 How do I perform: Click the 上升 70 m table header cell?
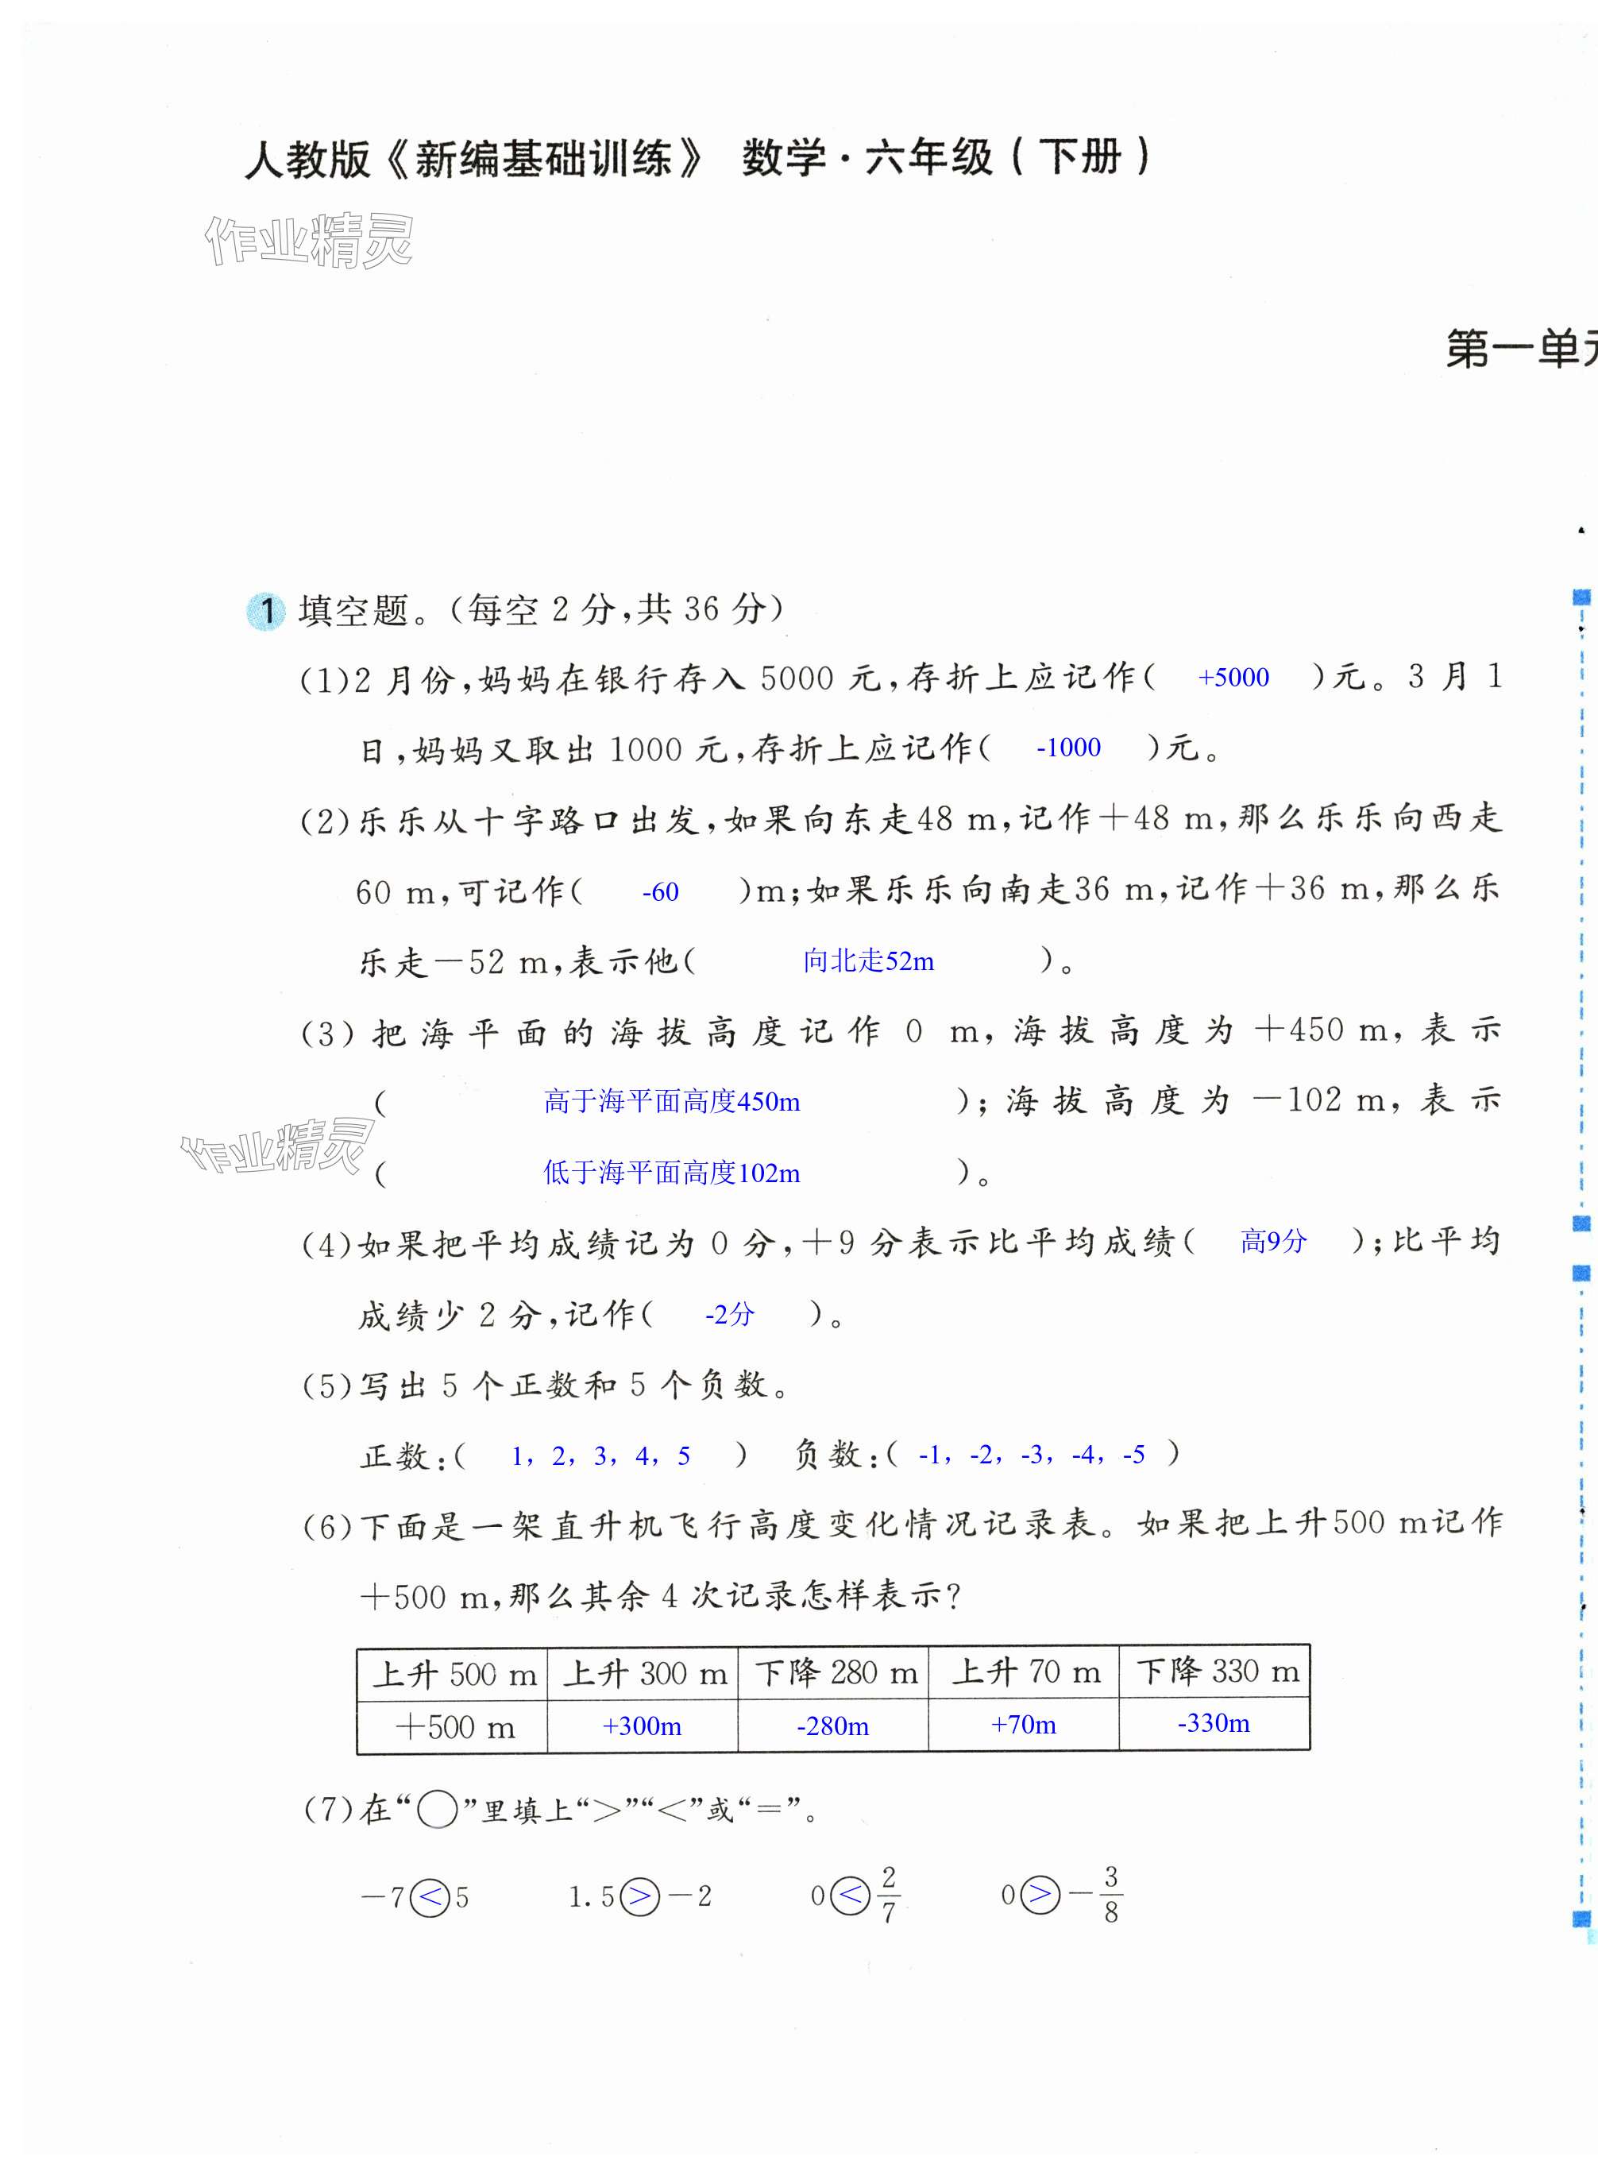[x=1025, y=1672]
